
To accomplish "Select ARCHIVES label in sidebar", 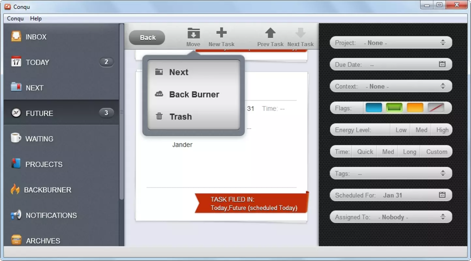I will 43,241.
